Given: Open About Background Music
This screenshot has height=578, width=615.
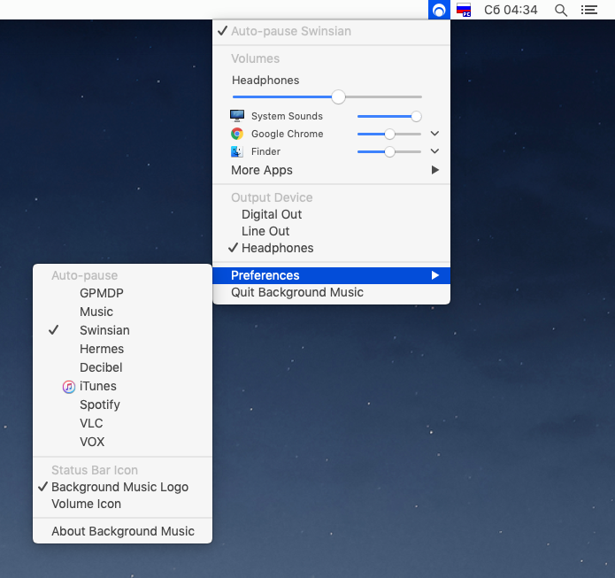Looking at the screenshot, I should pos(123,531).
